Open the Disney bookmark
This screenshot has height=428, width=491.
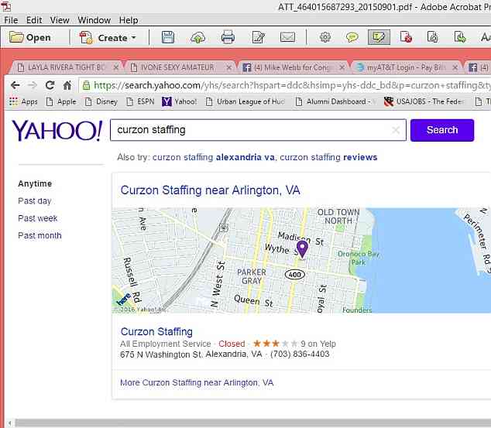(101, 101)
